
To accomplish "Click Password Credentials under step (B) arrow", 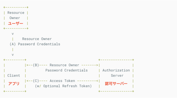I will tap(66, 70).
